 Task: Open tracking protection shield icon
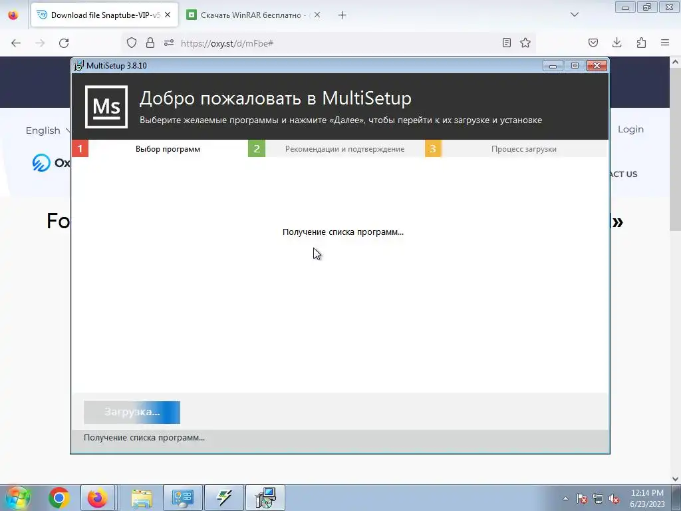click(132, 43)
